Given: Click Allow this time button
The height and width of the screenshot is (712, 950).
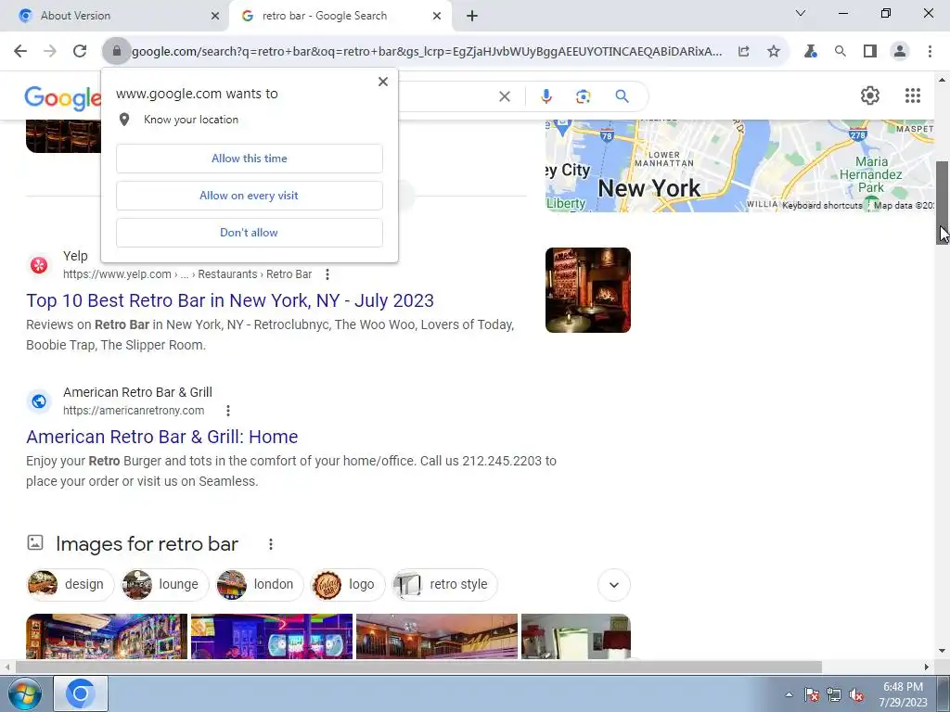Looking at the screenshot, I should coord(249,159).
